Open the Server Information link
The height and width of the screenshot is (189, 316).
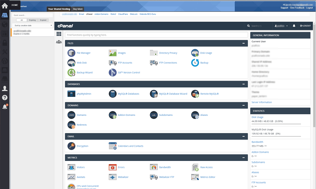click(262, 102)
